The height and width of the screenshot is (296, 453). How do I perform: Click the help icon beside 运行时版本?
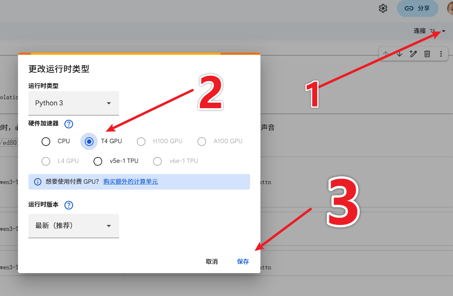pyautogui.click(x=69, y=205)
